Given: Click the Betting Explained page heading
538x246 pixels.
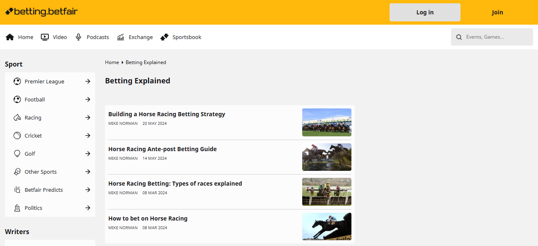Looking at the screenshot, I should [137, 81].
